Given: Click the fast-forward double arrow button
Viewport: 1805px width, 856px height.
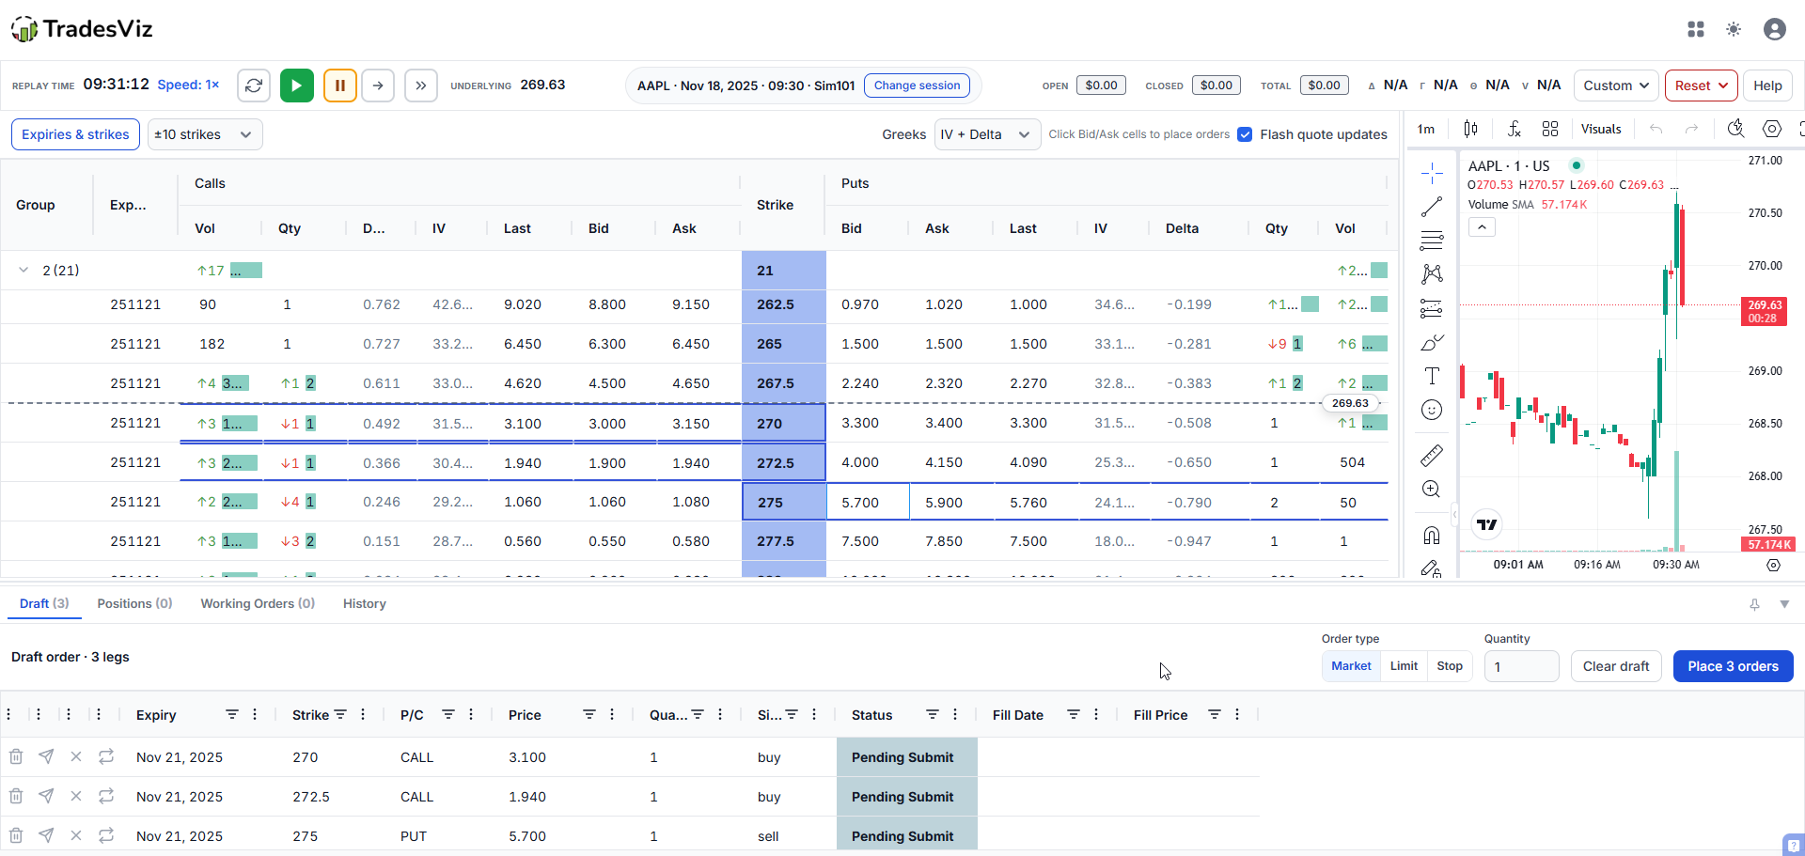Looking at the screenshot, I should (421, 86).
